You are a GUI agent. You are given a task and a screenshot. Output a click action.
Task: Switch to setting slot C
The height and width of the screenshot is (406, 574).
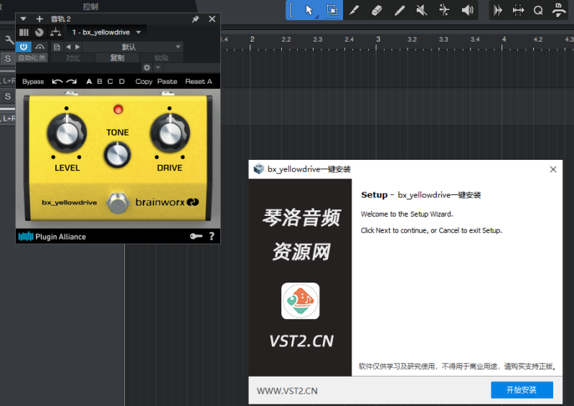(110, 81)
